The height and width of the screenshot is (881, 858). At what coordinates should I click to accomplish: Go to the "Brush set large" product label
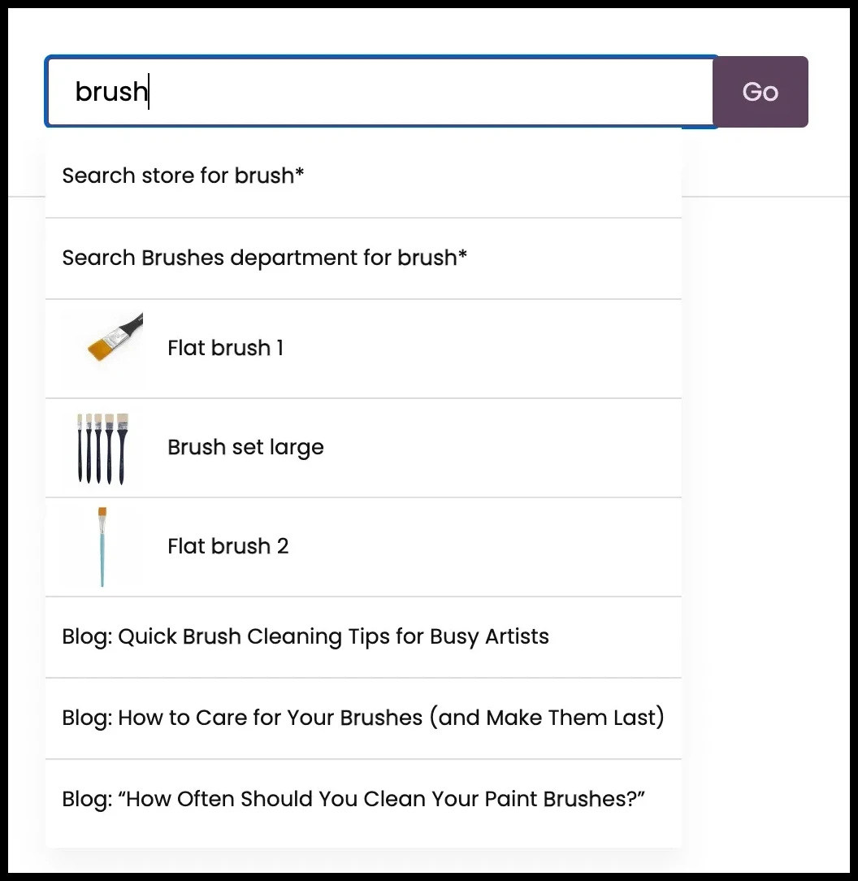tap(245, 447)
